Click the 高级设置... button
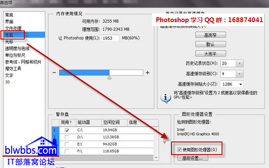Image resolution: width=269 pixels, height=168 pixels. click(x=193, y=158)
